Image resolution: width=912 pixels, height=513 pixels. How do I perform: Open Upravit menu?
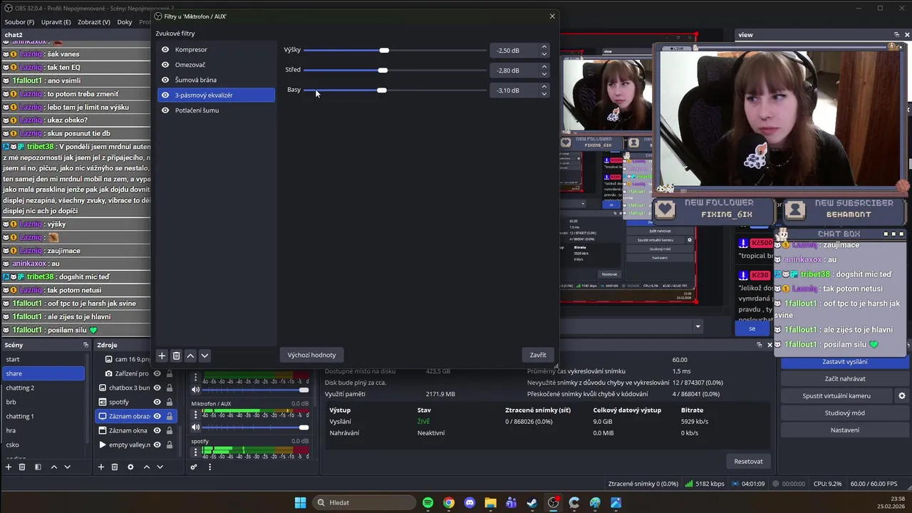pyautogui.click(x=56, y=22)
